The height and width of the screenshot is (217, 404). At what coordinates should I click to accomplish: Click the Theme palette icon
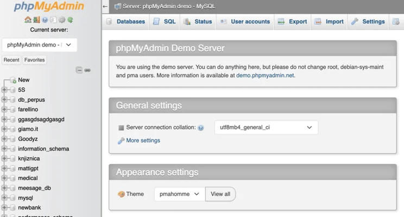click(121, 194)
